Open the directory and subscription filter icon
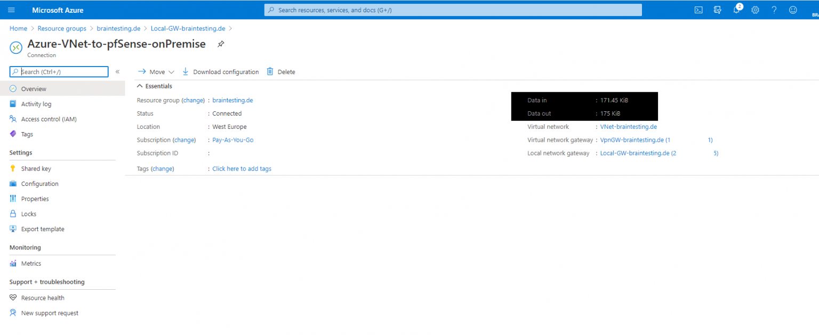 (718, 10)
